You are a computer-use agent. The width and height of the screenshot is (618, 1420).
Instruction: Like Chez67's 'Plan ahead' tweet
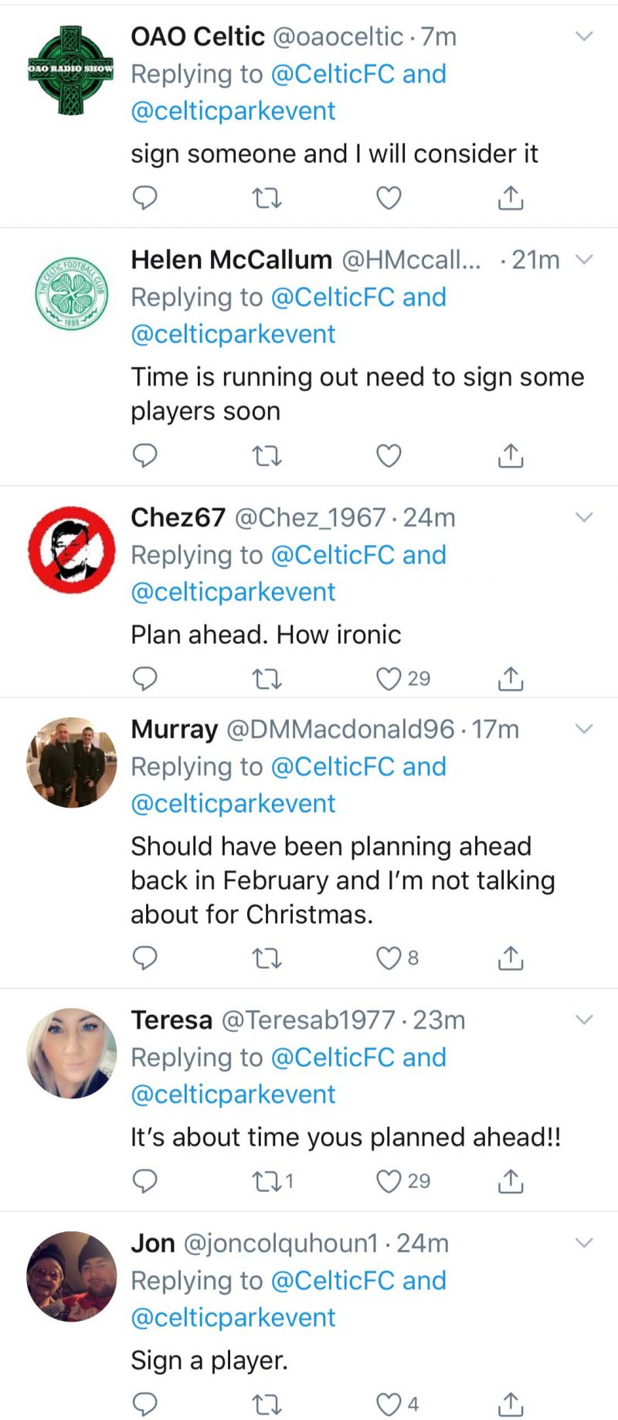click(389, 679)
